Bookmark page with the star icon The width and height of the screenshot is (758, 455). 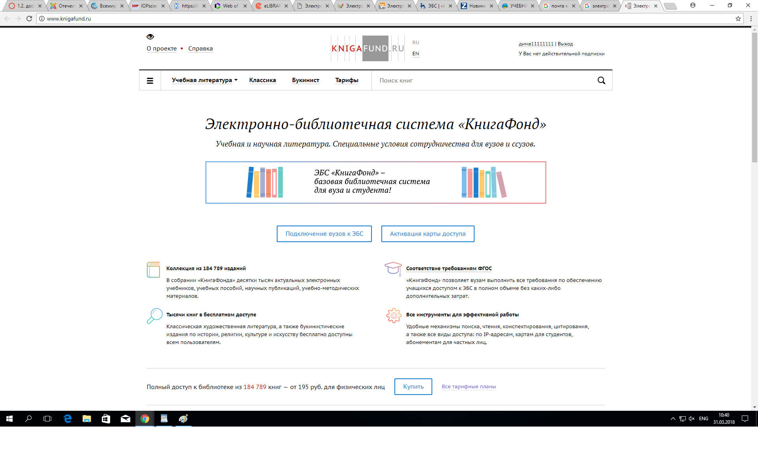pyautogui.click(x=738, y=19)
